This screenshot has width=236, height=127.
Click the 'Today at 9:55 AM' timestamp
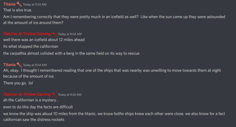[70, 95]
